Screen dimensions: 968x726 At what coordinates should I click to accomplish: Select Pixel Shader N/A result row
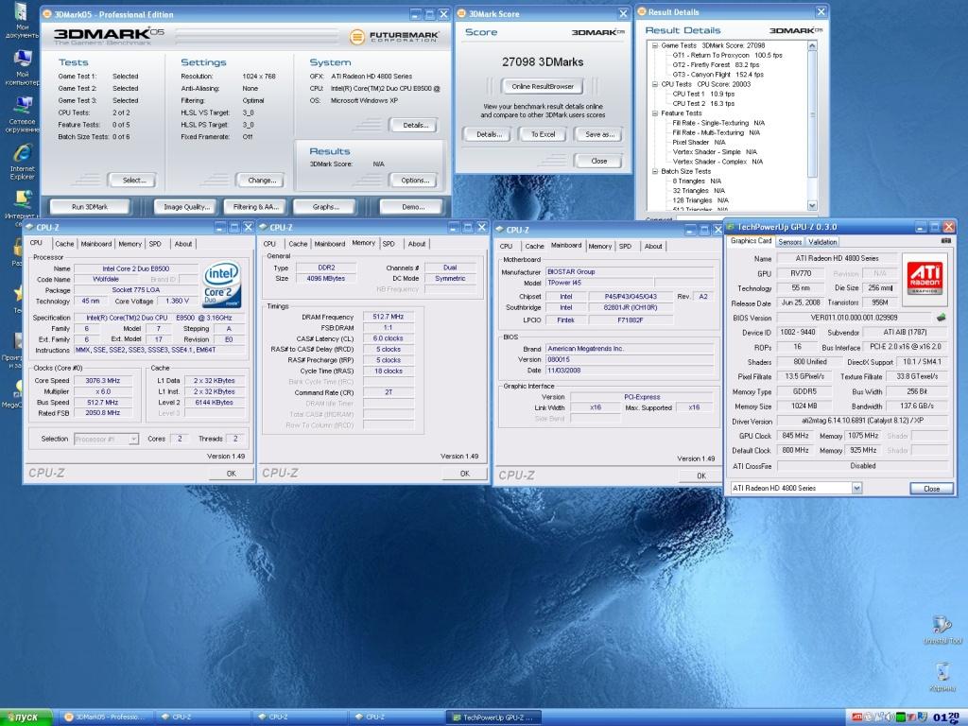click(x=699, y=142)
